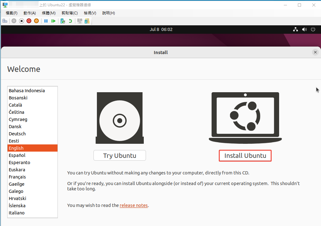This screenshot has height=226, width=321.
Task: Open the Ubuntu volume speaker icon
Action: pos(304,29)
